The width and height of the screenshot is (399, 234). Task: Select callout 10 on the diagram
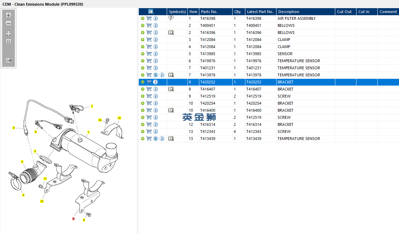pyautogui.click(x=42, y=201)
